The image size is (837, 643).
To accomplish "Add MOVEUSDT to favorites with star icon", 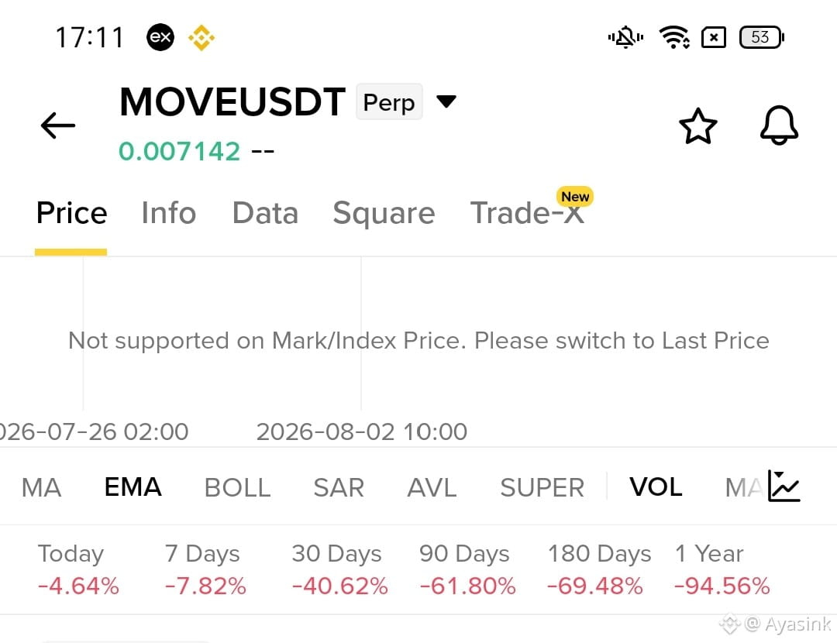I will [x=697, y=126].
